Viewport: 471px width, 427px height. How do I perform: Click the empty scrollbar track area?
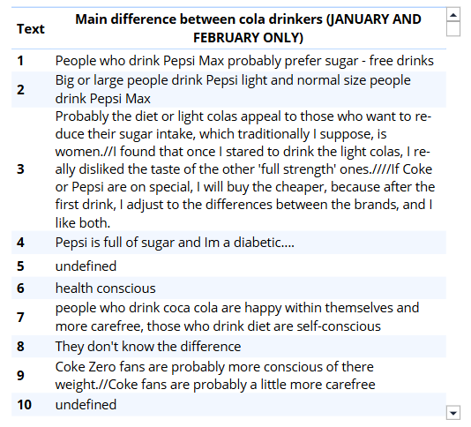pos(453,221)
